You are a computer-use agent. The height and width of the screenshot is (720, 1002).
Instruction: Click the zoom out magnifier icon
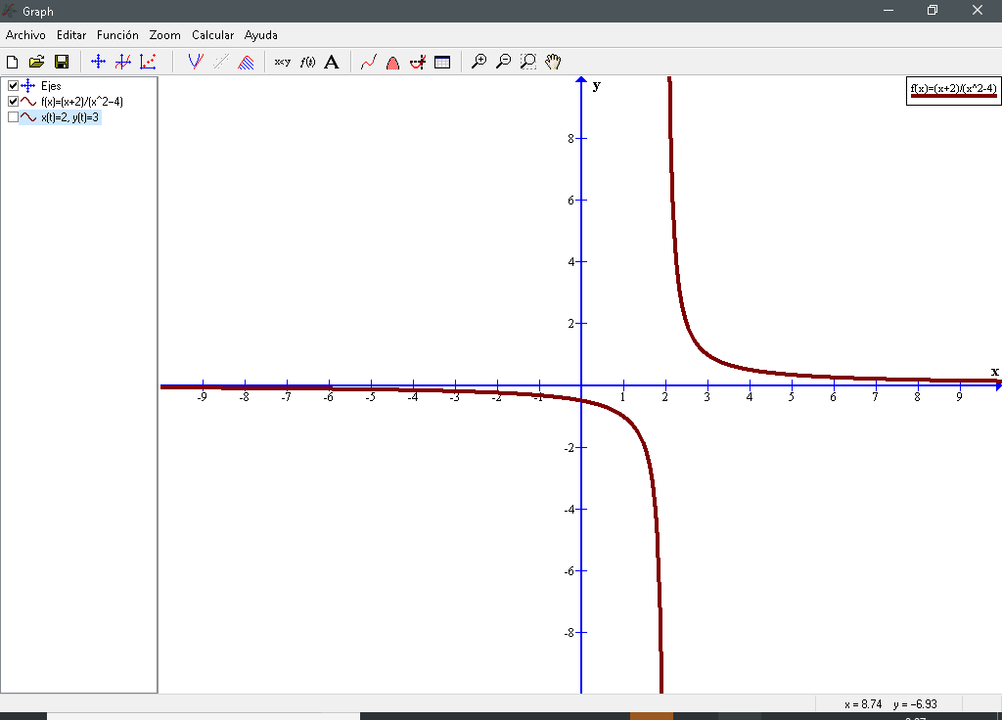pyautogui.click(x=503, y=62)
